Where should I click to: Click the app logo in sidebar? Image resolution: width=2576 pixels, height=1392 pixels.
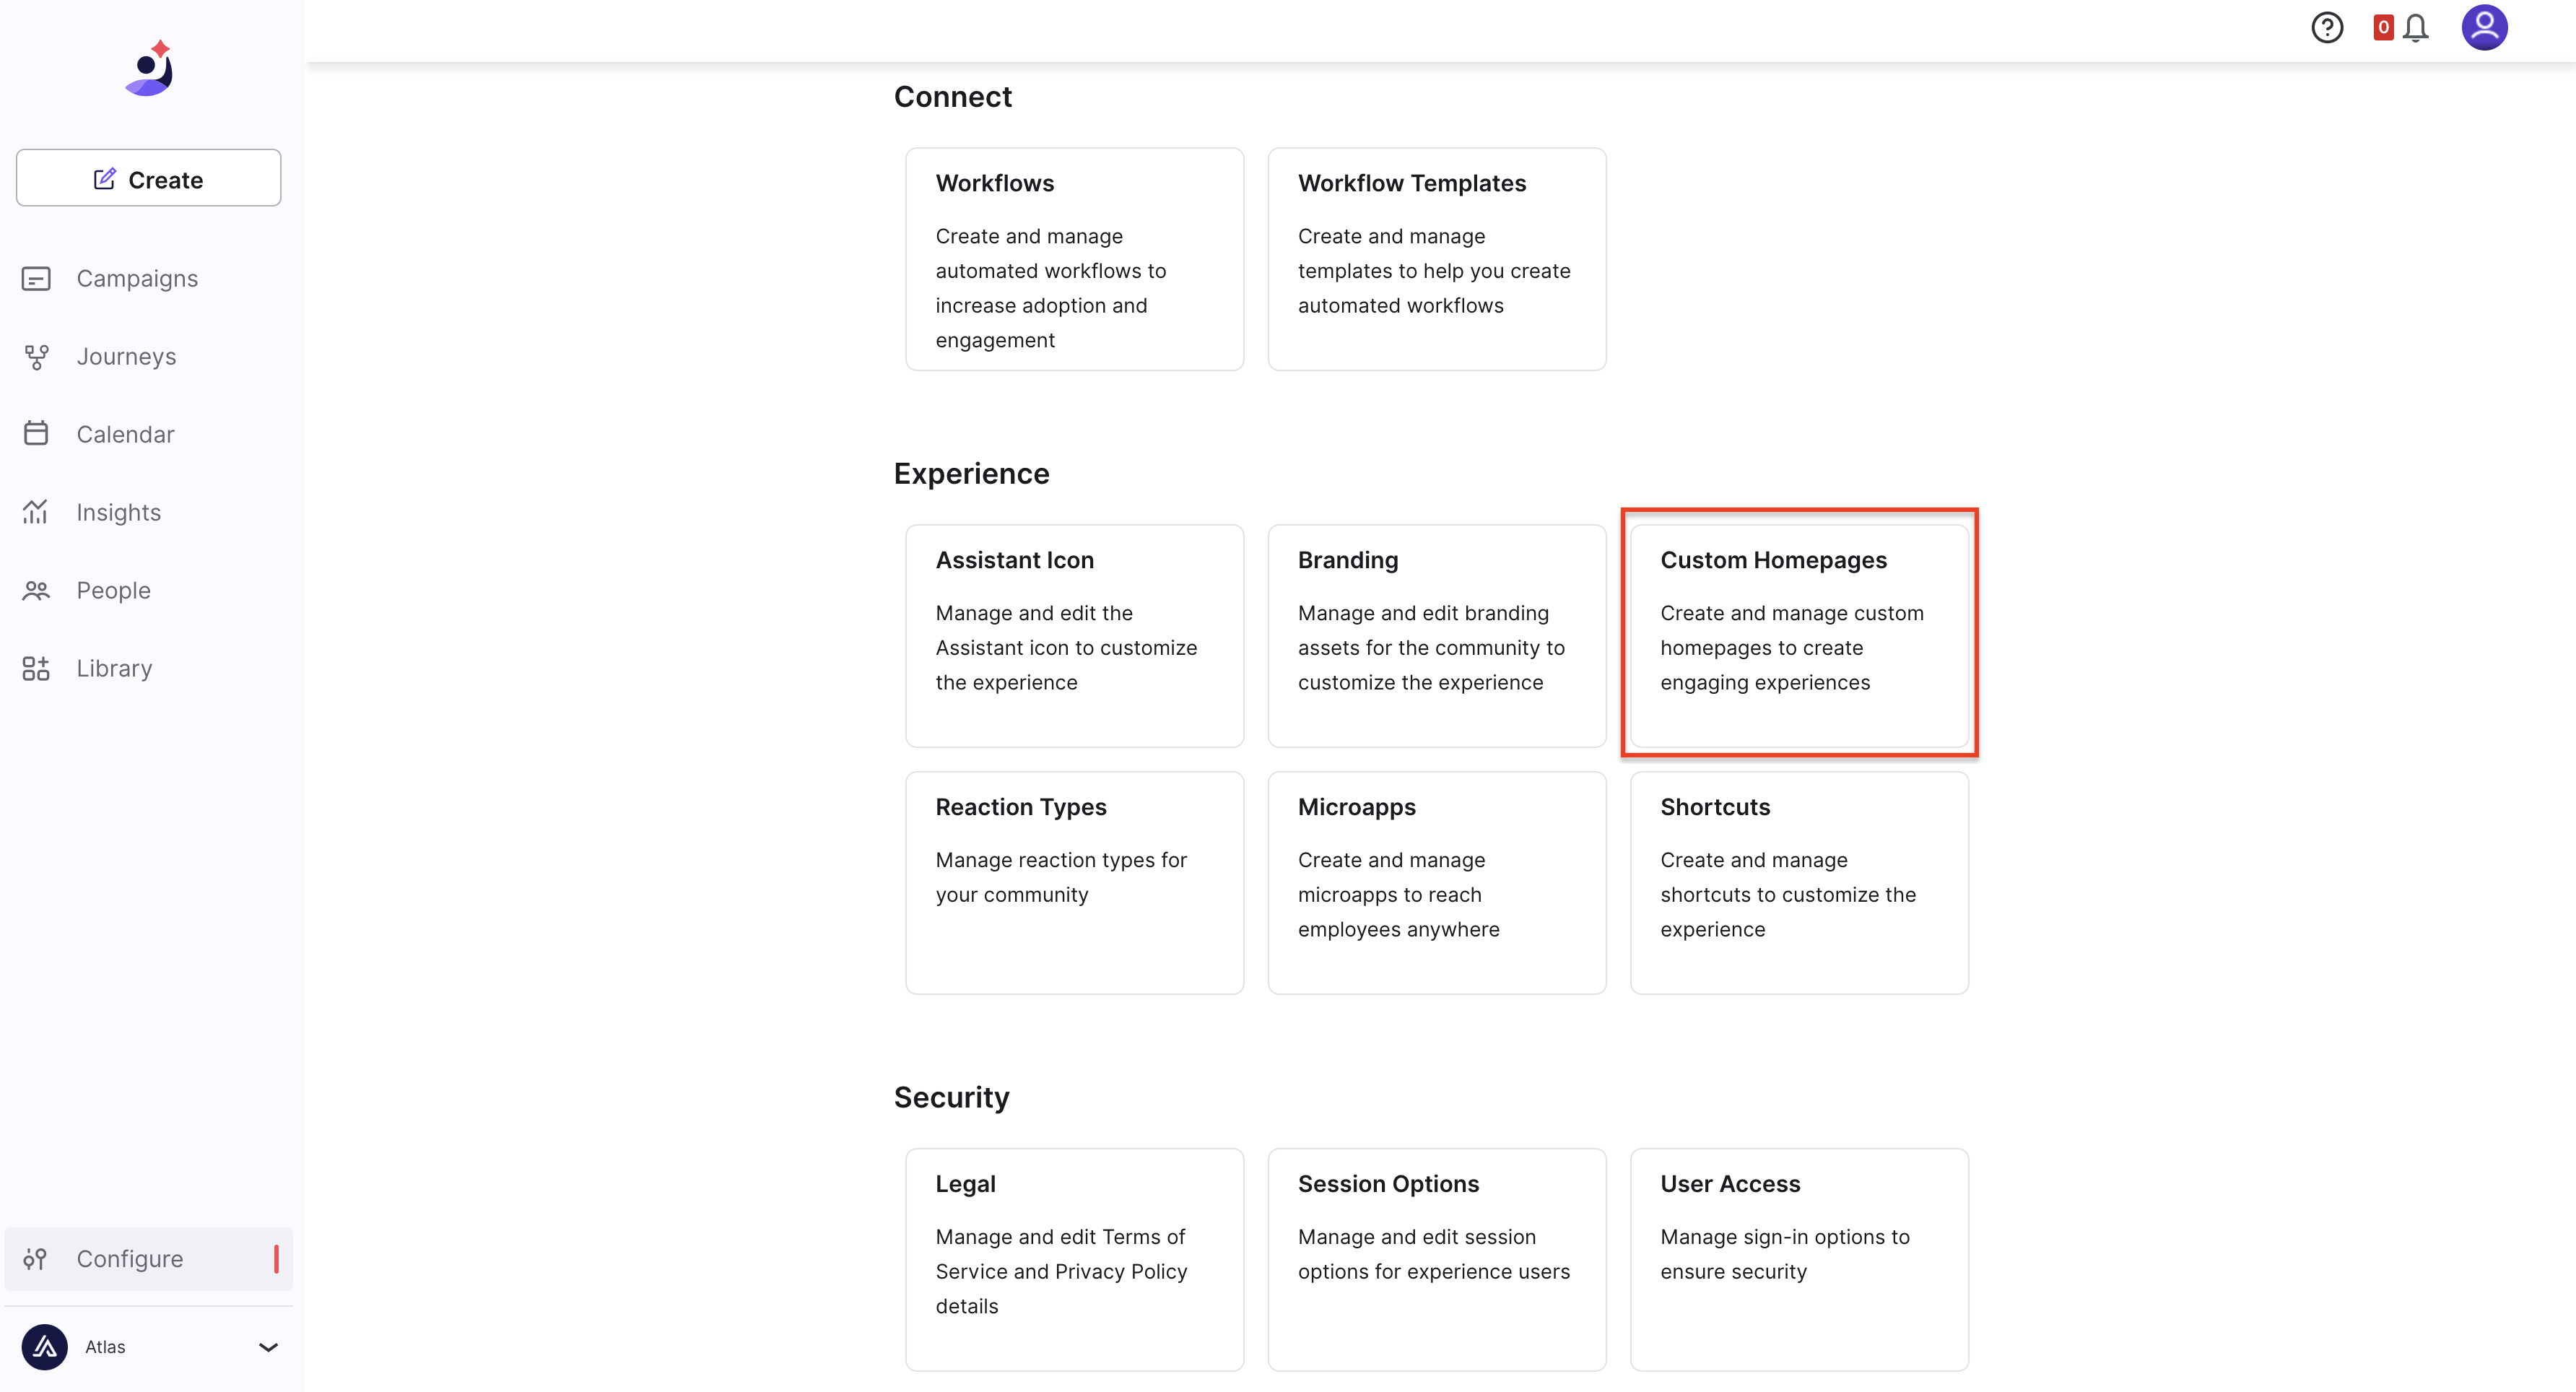click(150, 68)
